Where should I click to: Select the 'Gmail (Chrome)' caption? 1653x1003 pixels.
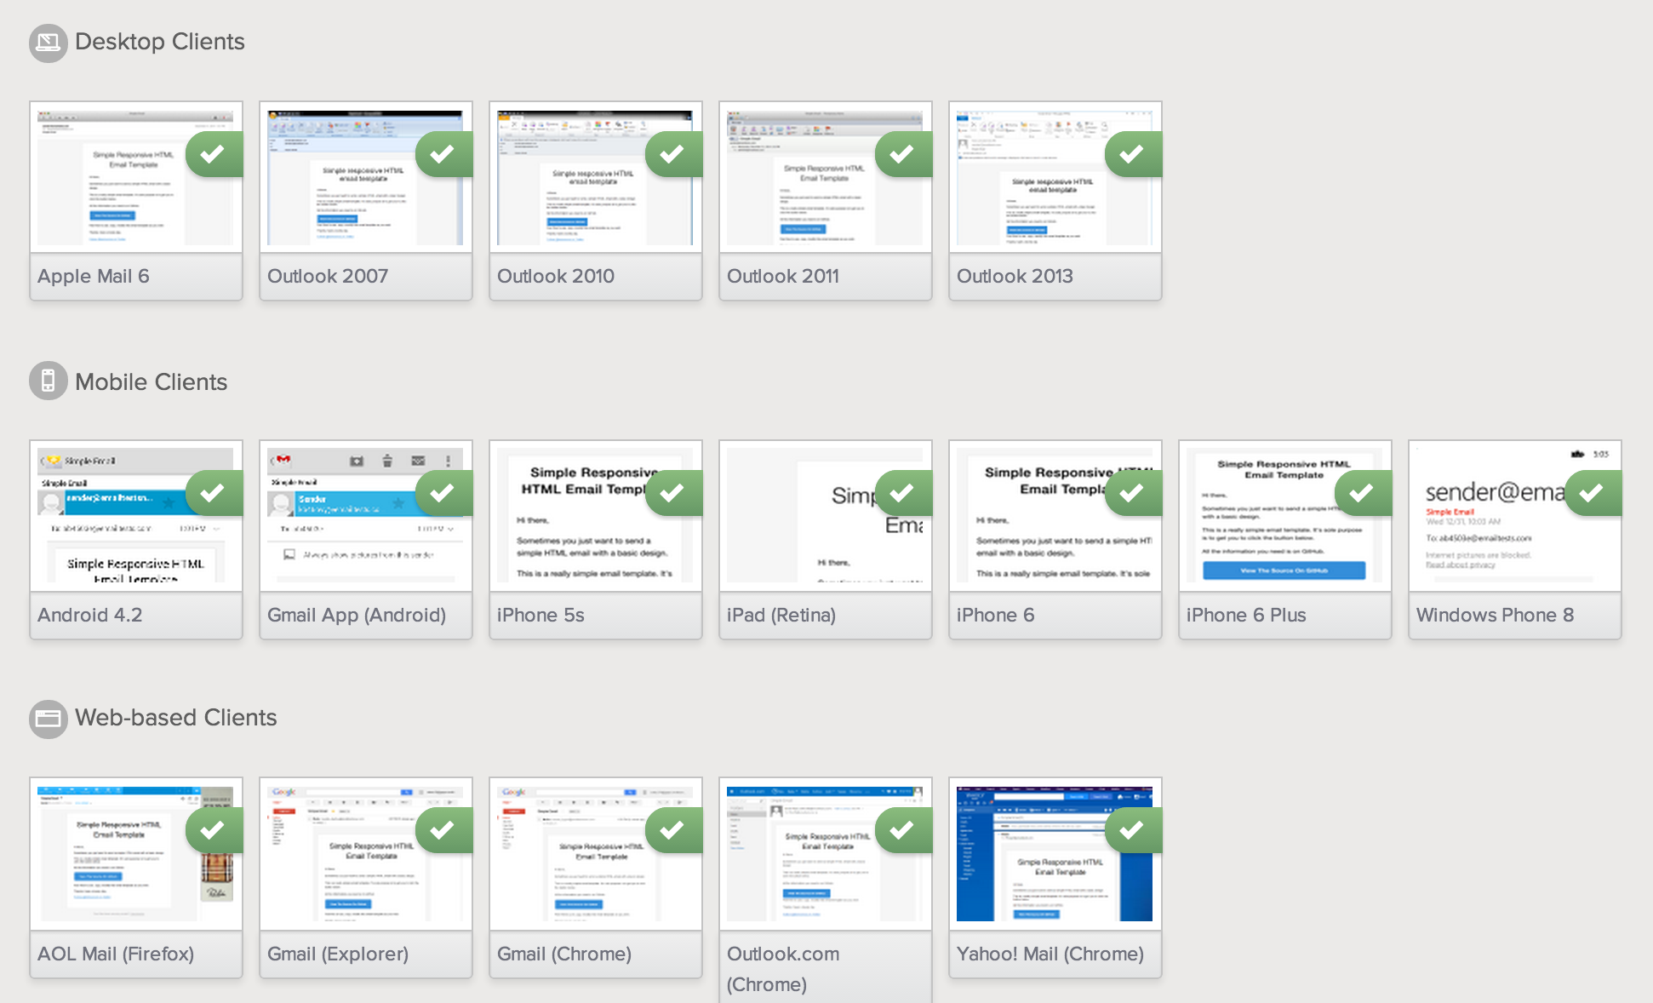pyautogui.click(x=564, y=954)
